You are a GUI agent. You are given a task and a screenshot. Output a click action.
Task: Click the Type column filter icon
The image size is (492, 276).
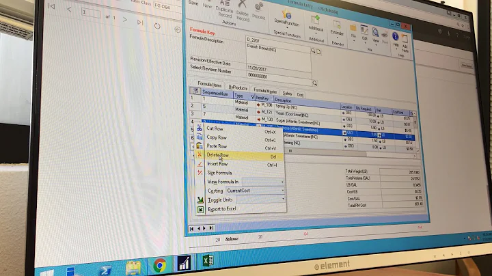[x=252, y=97]
